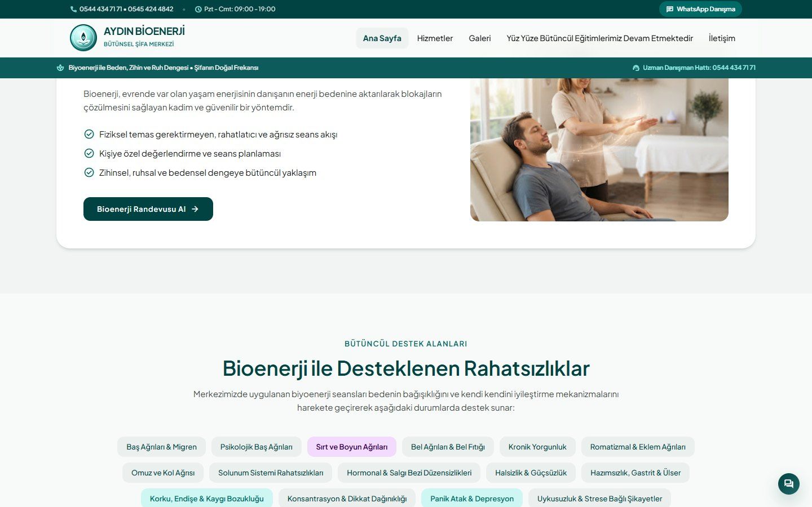Navigate to İletişim page
The width and height of the screenshot is (812, 507).
point(722,38)
